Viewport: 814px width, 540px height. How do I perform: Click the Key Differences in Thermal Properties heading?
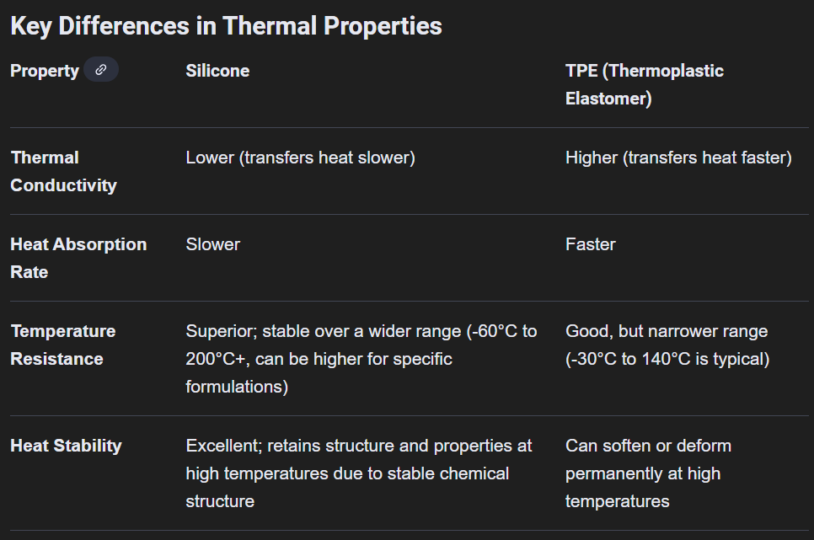(x=226, y=25)
